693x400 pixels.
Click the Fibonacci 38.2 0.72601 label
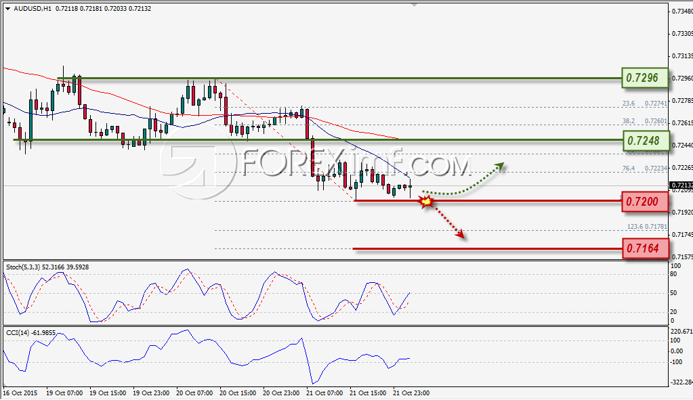(644, 121)
